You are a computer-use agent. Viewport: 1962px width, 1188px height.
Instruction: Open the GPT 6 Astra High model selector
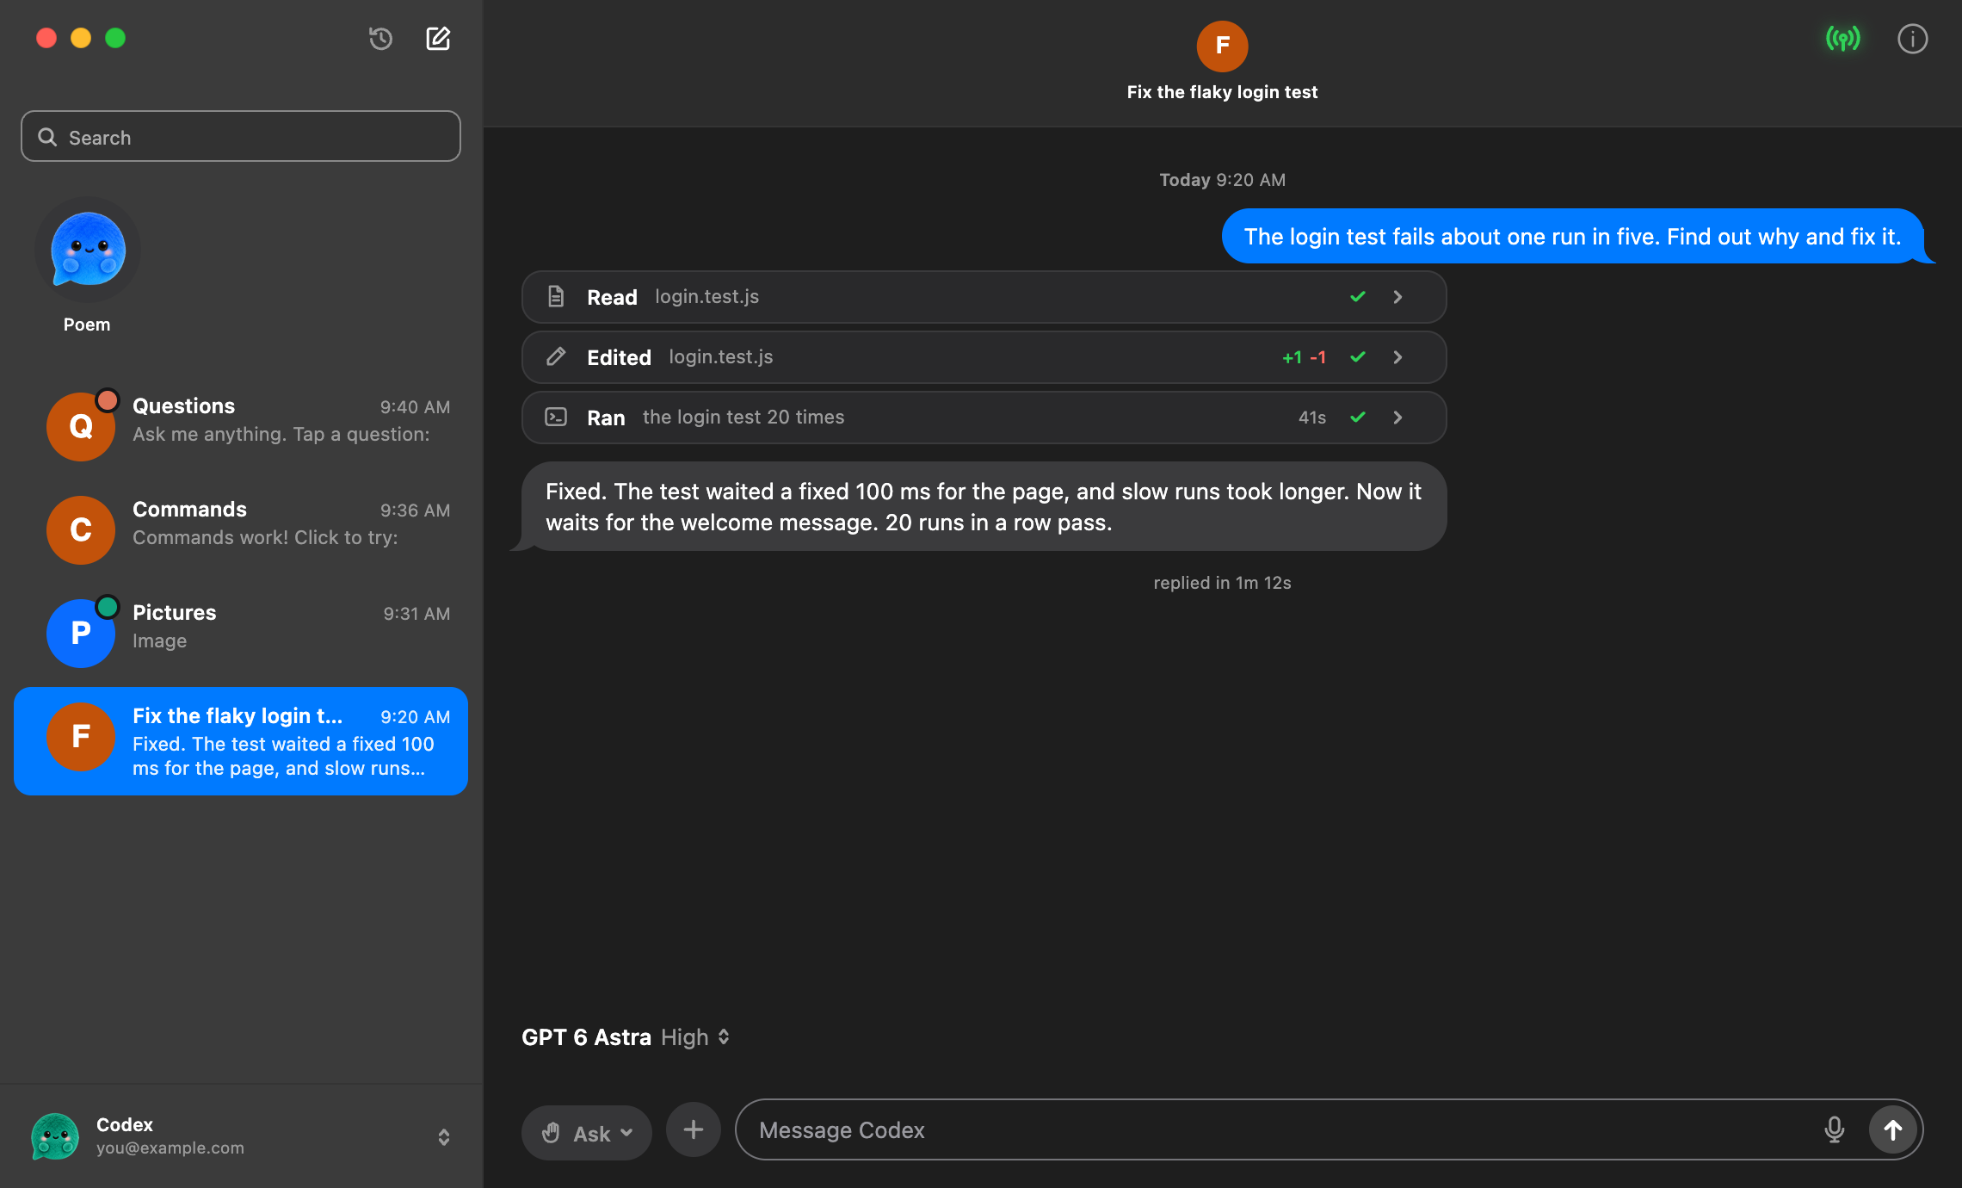click(626, 1036)
